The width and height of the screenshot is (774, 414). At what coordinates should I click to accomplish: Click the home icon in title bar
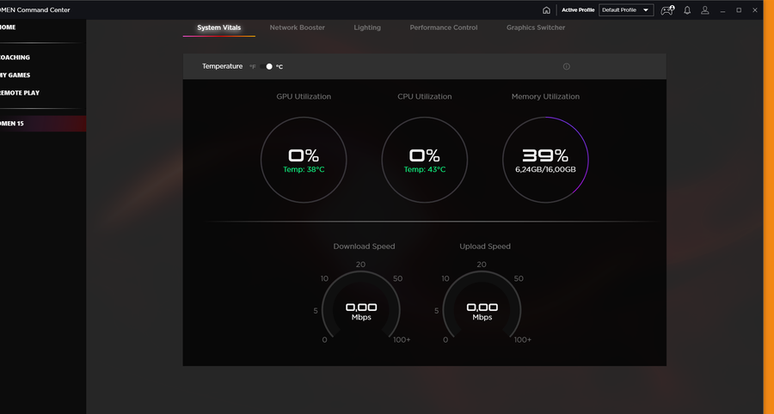pos(546,10)
